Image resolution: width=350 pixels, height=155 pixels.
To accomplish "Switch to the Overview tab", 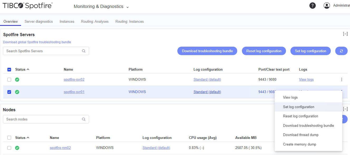I will pos(11,21).
